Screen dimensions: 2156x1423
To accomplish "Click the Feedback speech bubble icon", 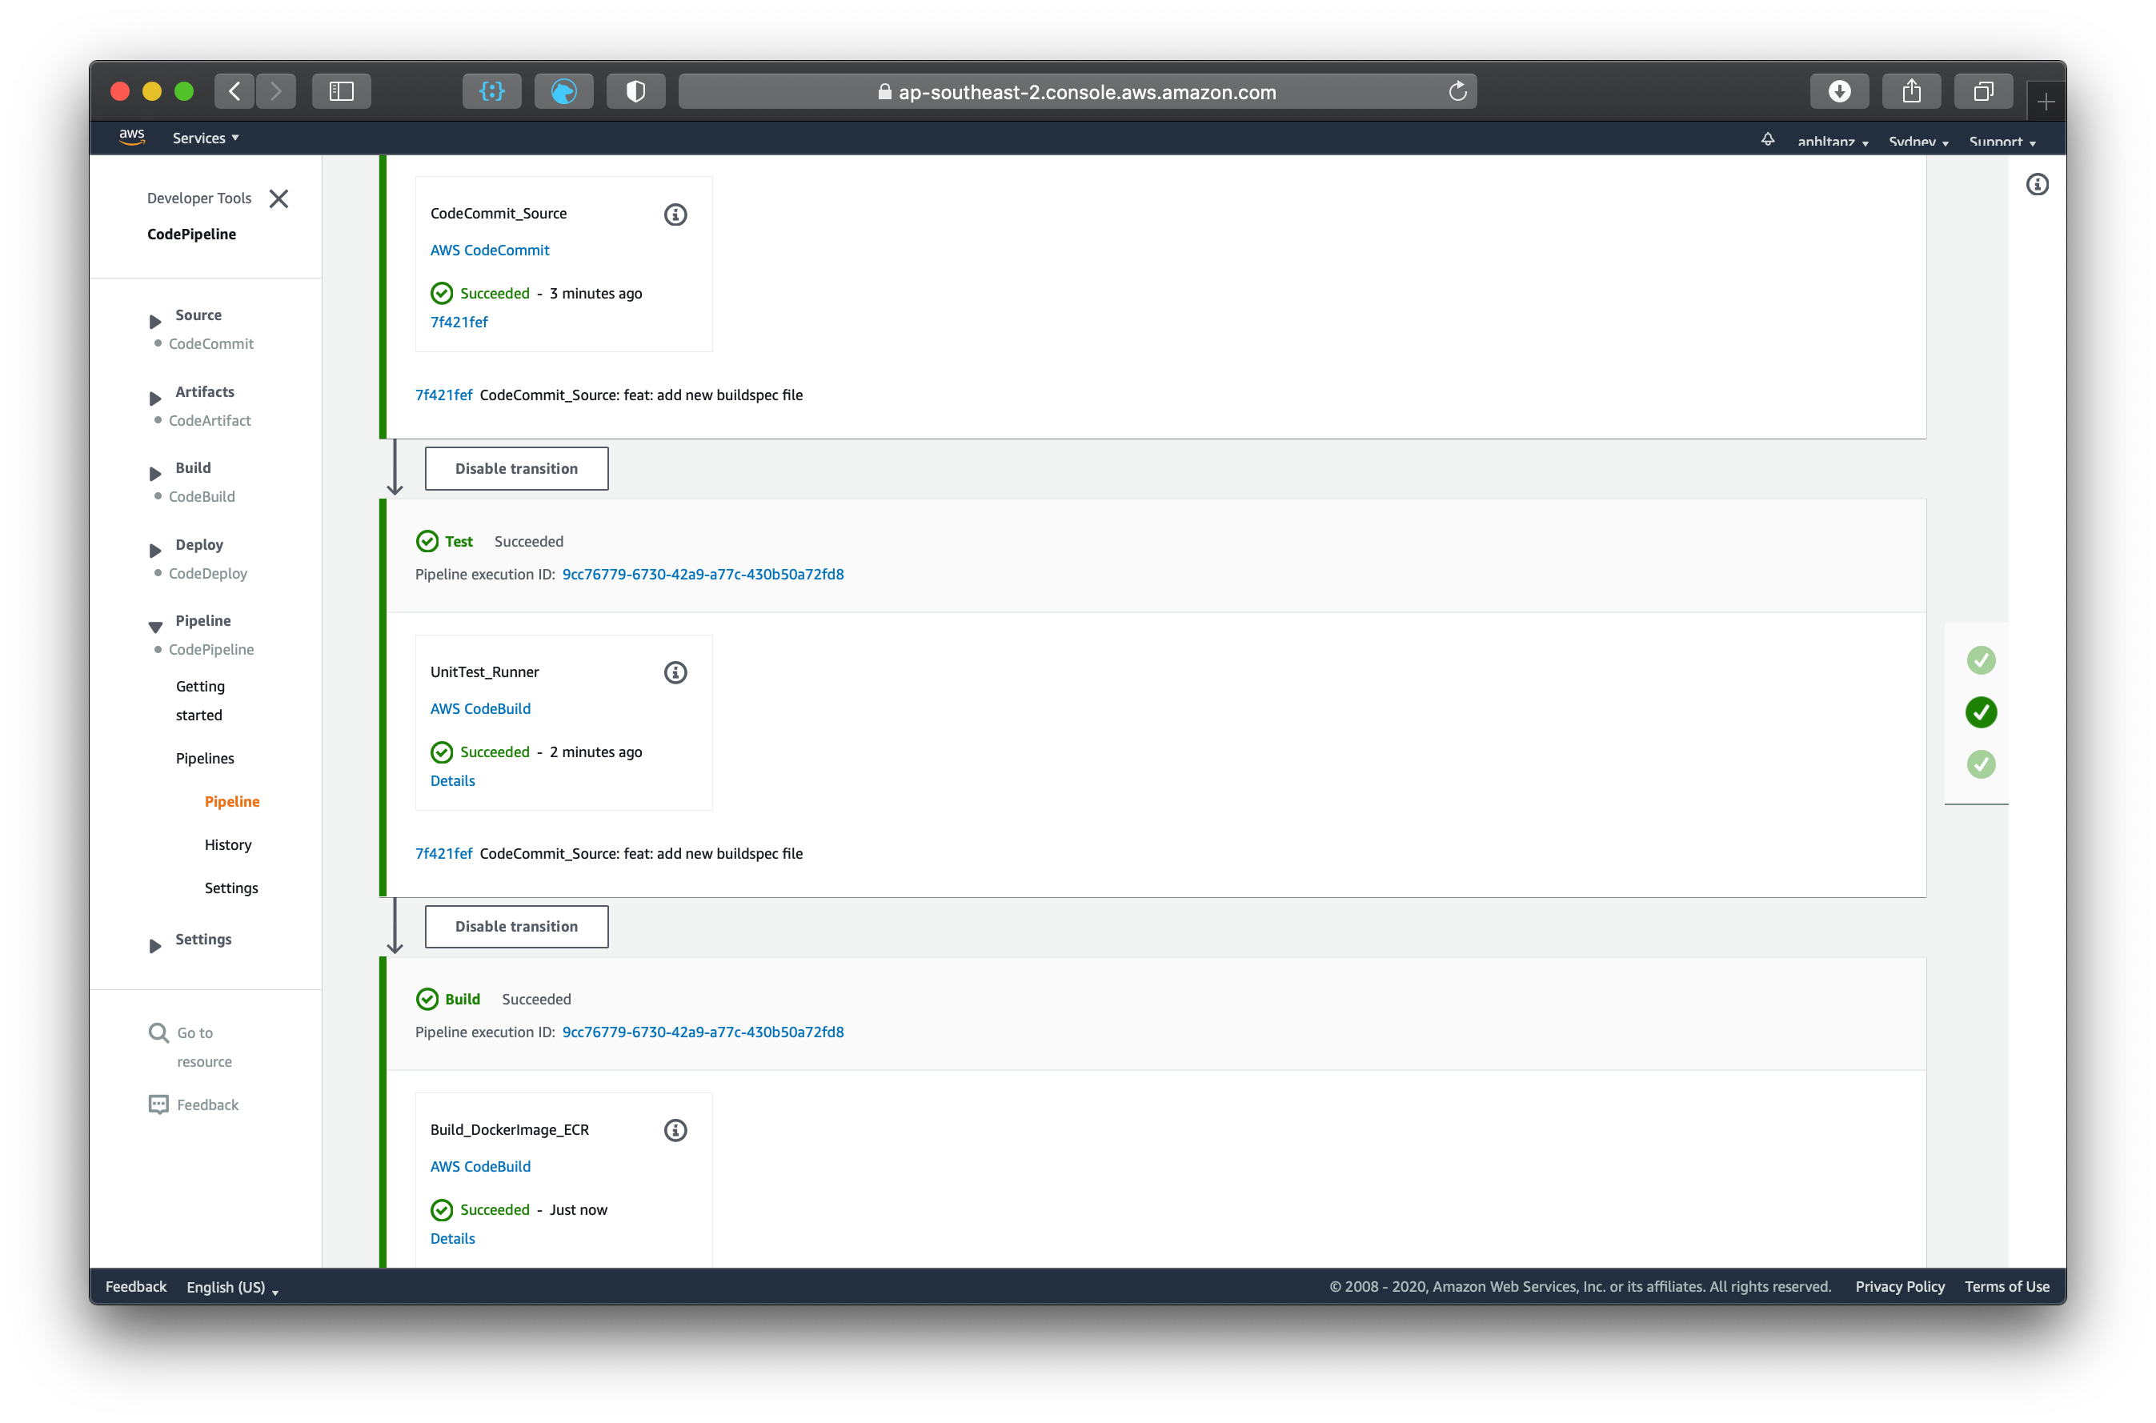I will (158, 1104).
